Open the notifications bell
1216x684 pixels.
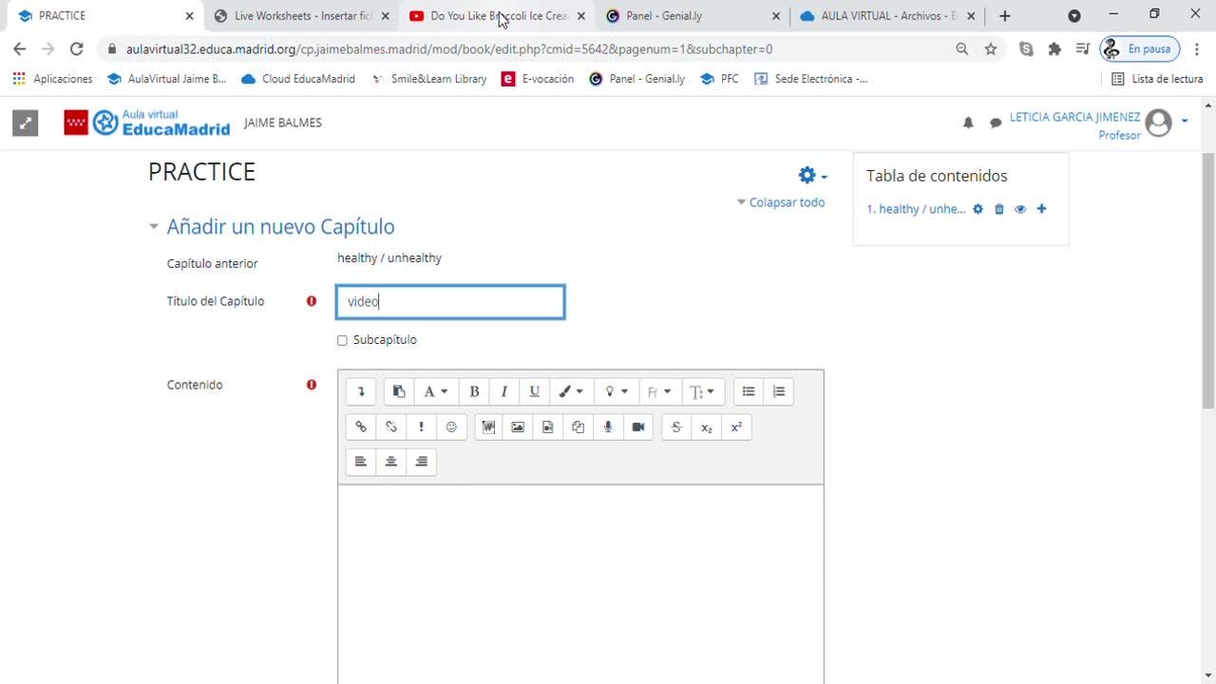pos(968,123)
